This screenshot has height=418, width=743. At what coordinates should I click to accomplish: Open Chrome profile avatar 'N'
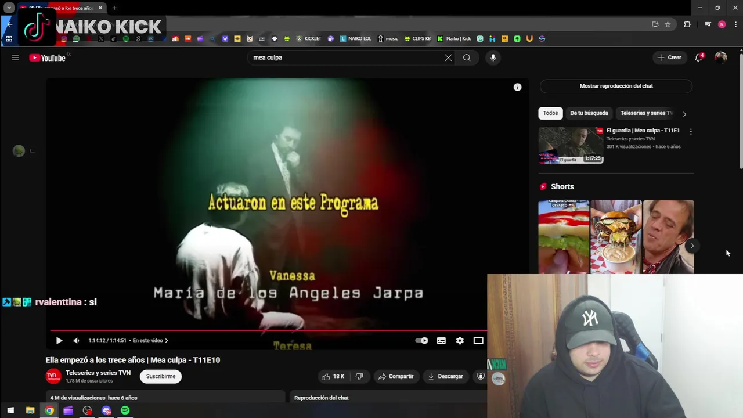[722, 24]
